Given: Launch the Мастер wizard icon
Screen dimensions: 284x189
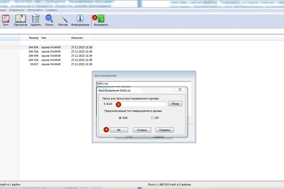Looking at the screenshot, I should 63,20.
